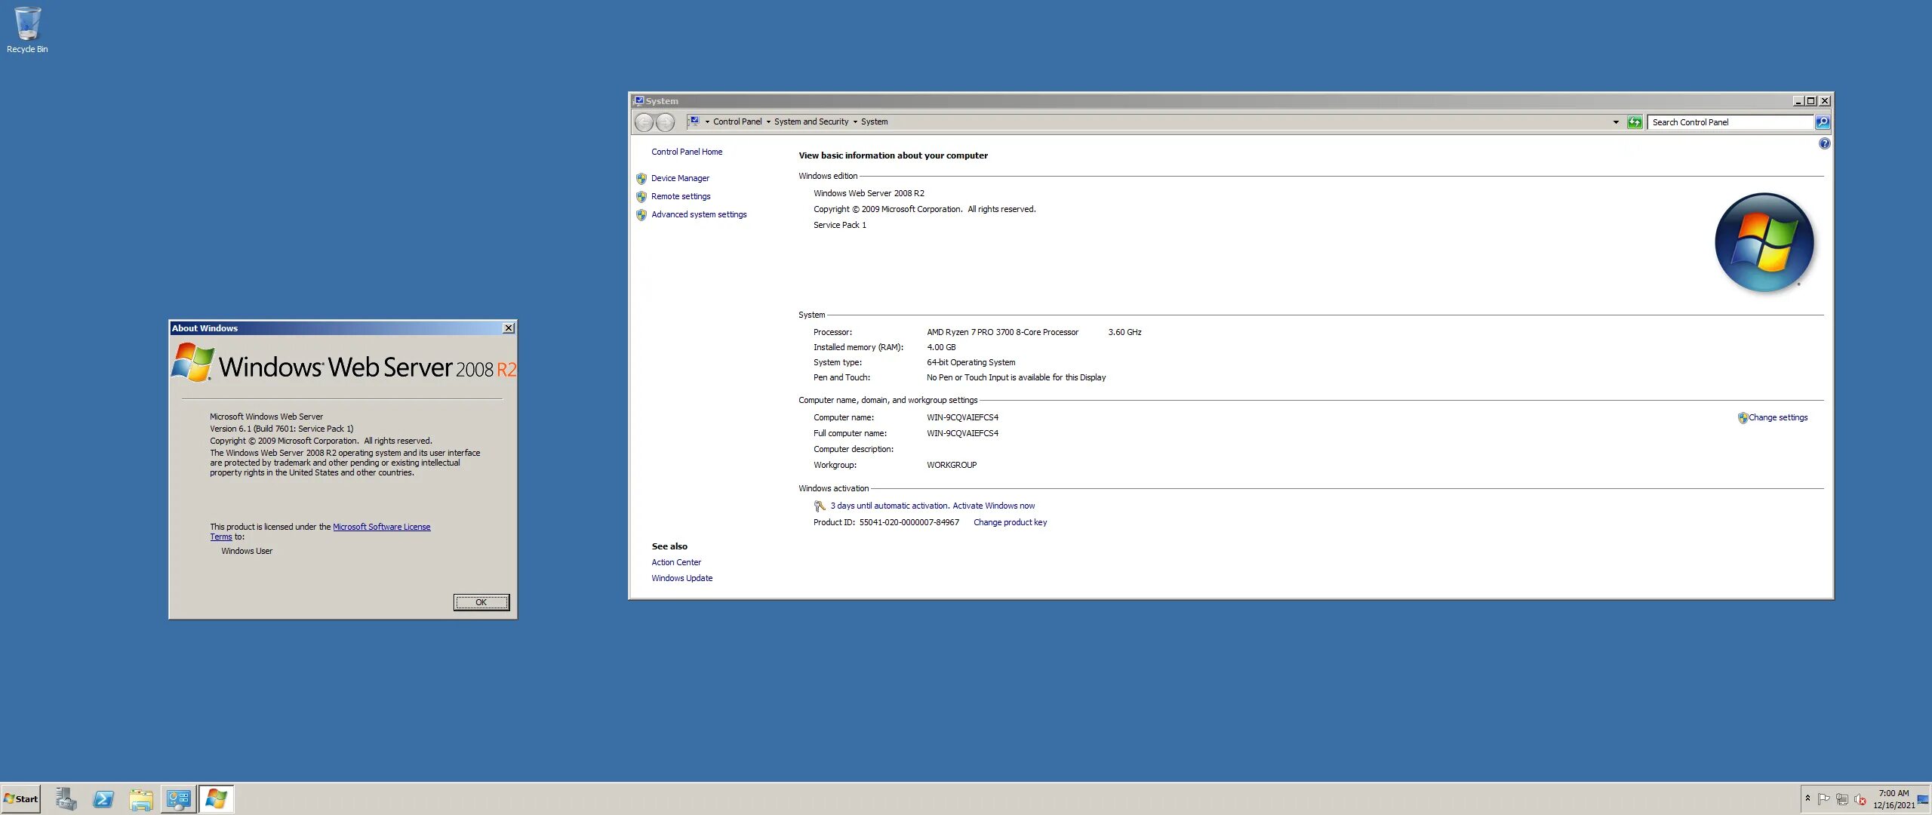
Task: Expand the Control Panel breadcrumb arrow
Action: [x=768, y=121]
